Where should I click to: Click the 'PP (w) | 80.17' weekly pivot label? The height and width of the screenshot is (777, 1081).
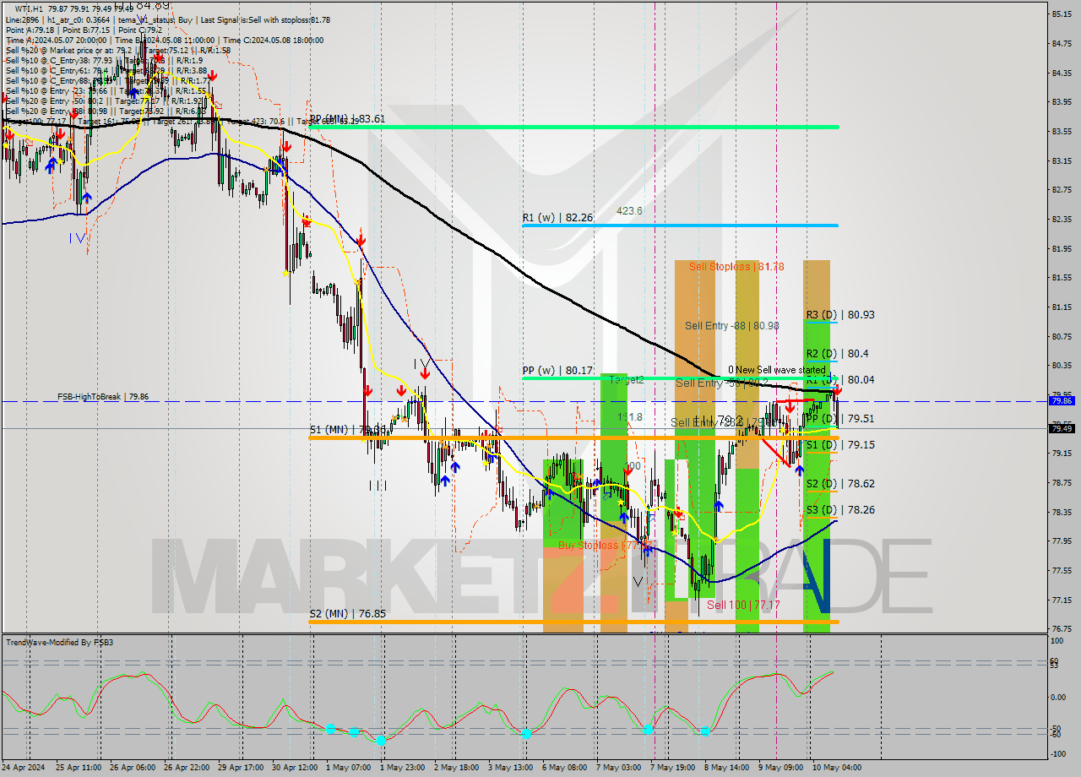(557, 369)
